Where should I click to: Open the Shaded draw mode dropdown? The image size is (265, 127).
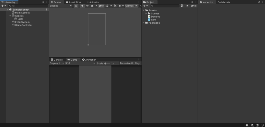[61, 6]
